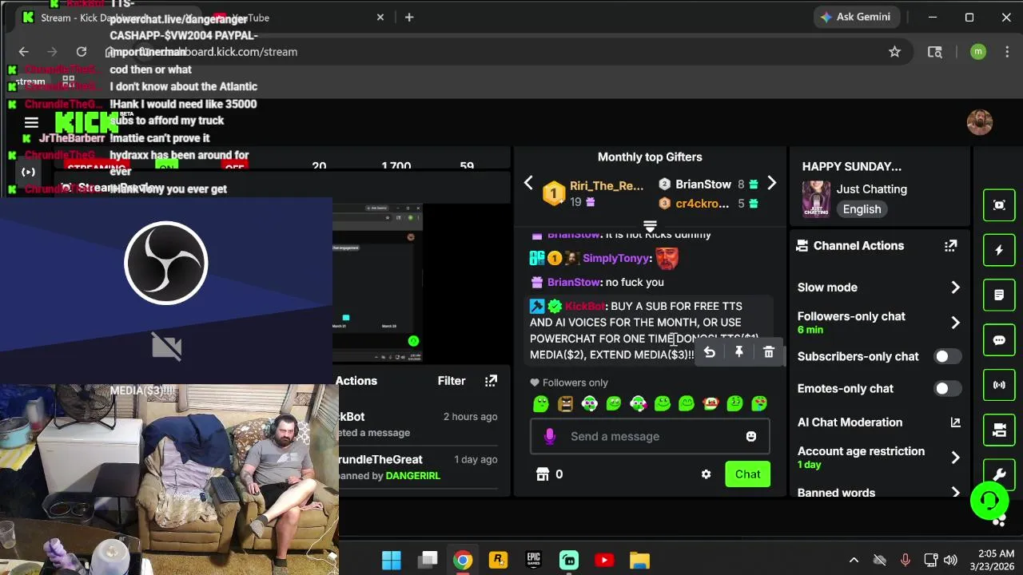This screenshot has width=1023, height=575.
Task: Click the microphone icon in message box
Action: click(x=550, y=436)
